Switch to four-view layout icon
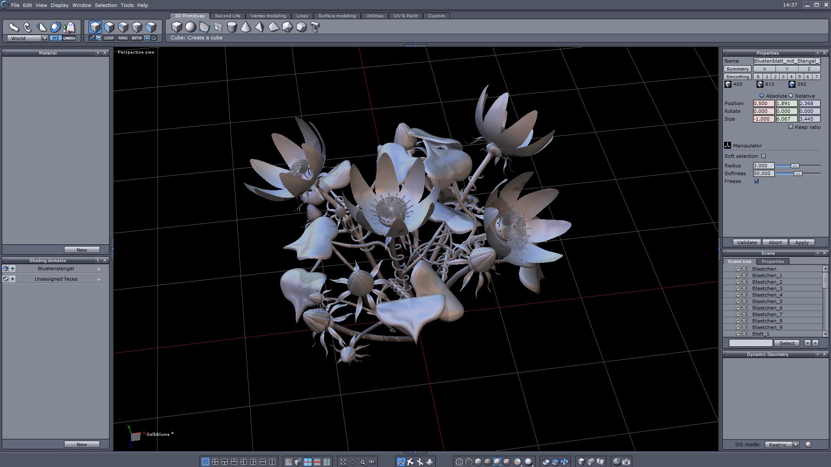 click(215, 462)
